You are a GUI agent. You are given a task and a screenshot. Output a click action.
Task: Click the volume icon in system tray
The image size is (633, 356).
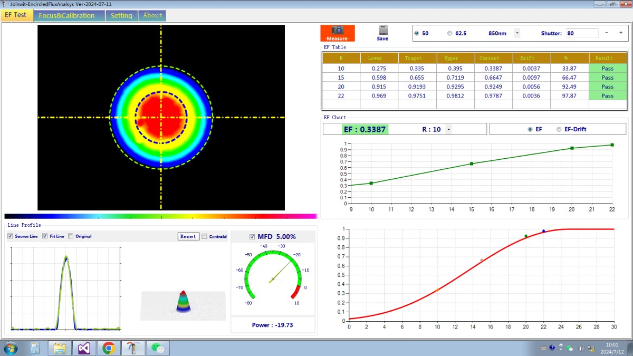(x=581, y=348)
